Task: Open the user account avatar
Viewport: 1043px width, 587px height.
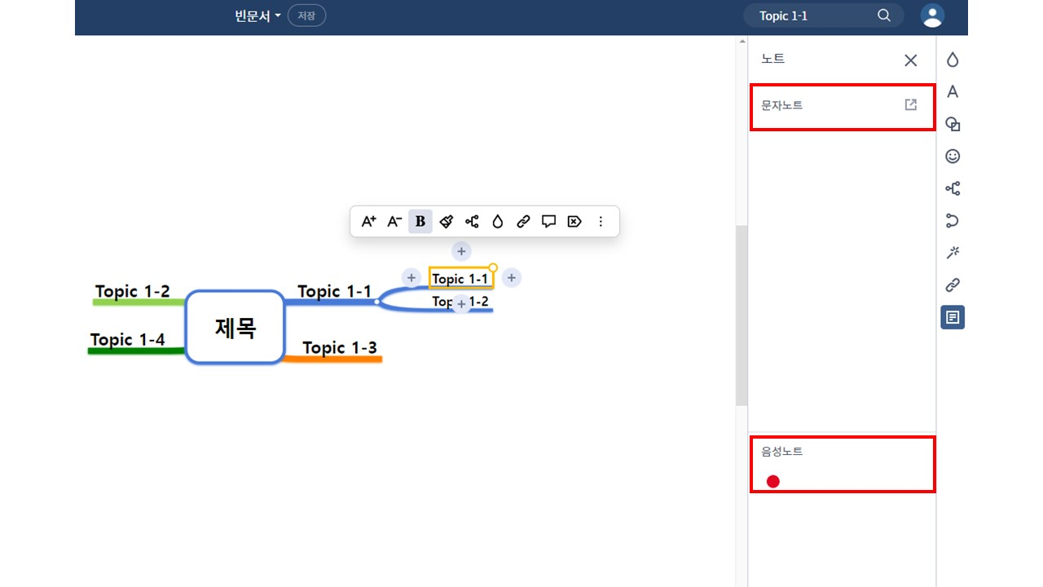Action: point(933,15)
